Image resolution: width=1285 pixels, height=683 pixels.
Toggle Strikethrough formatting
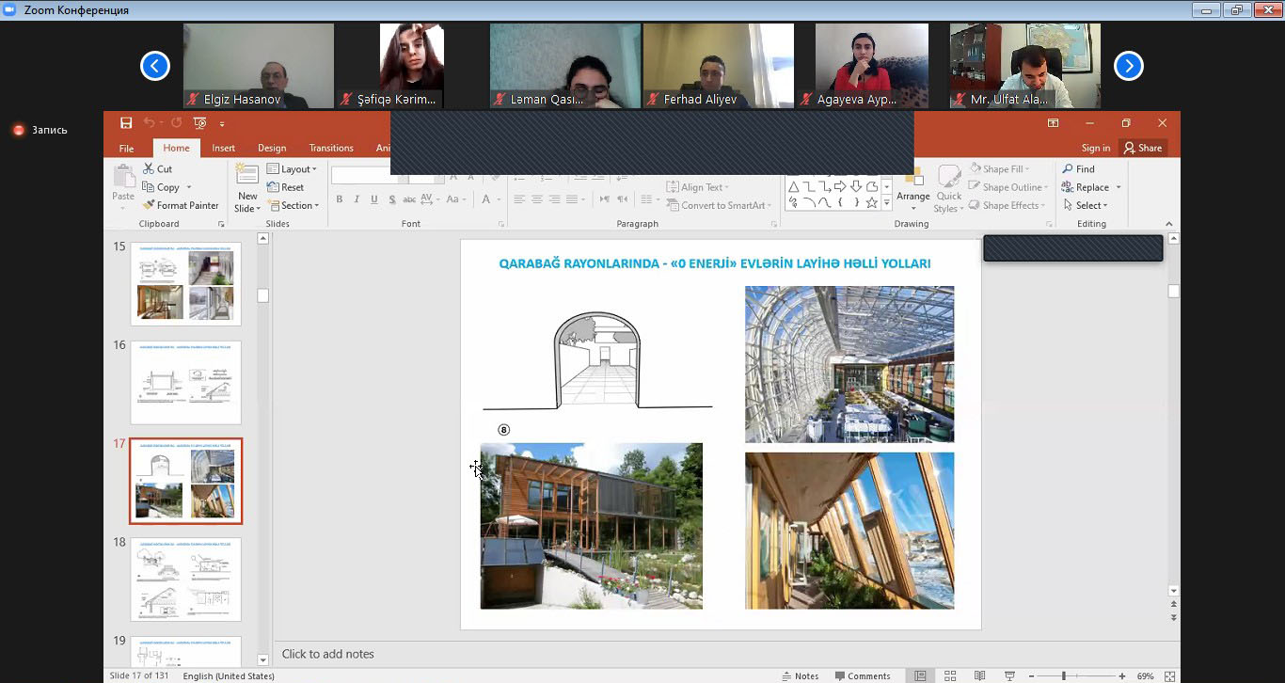pos(409,199)
